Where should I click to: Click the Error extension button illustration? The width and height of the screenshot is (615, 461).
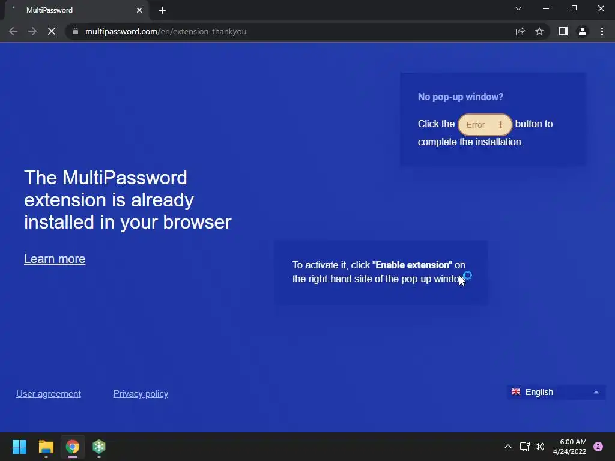click(x=485, y=125)
